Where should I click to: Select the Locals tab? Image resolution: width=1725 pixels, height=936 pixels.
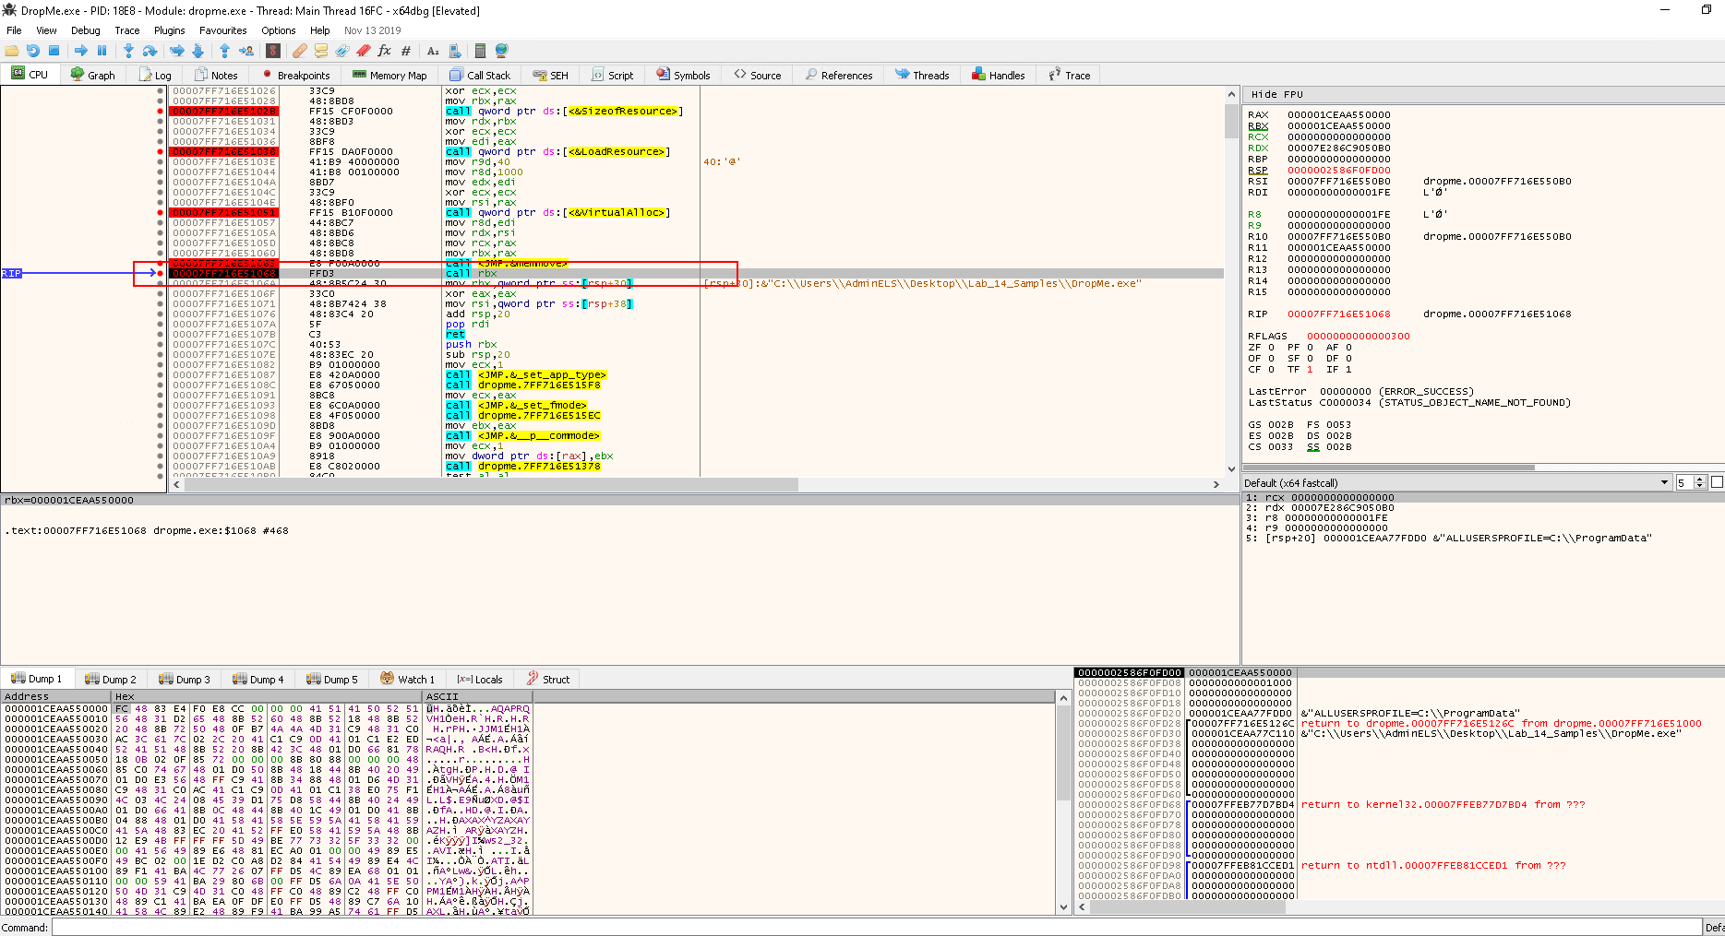tap(479, 679)
